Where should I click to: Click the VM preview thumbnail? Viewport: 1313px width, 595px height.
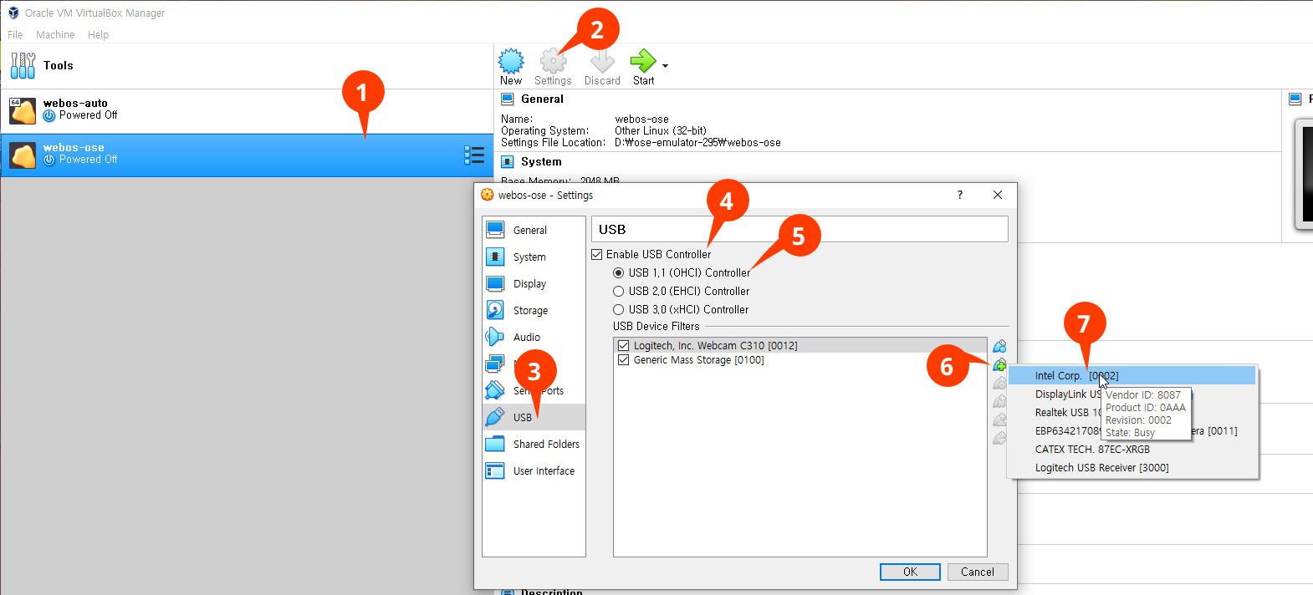[x=1304, y=174]
